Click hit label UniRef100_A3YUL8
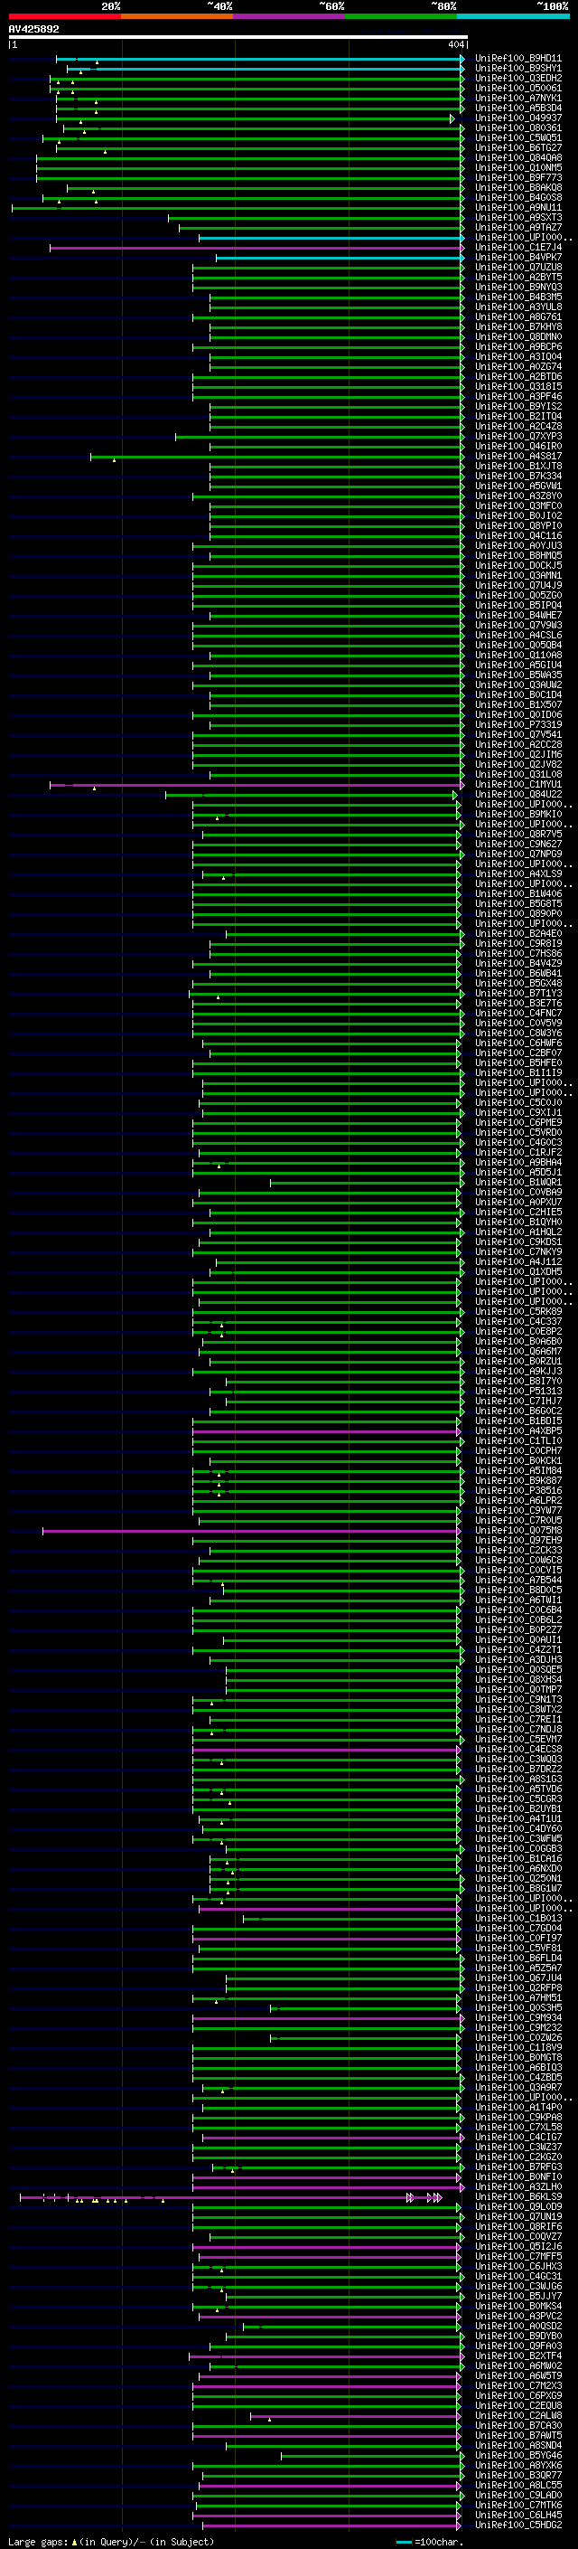Image resolution: width=578 pixels, height=2549 pixels. (518, 307)
